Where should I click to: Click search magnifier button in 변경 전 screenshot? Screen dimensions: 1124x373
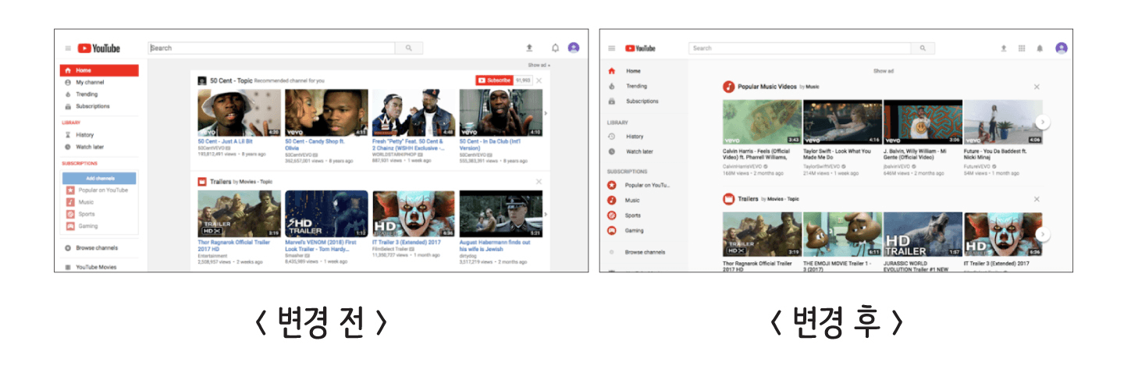click(408, 48)
